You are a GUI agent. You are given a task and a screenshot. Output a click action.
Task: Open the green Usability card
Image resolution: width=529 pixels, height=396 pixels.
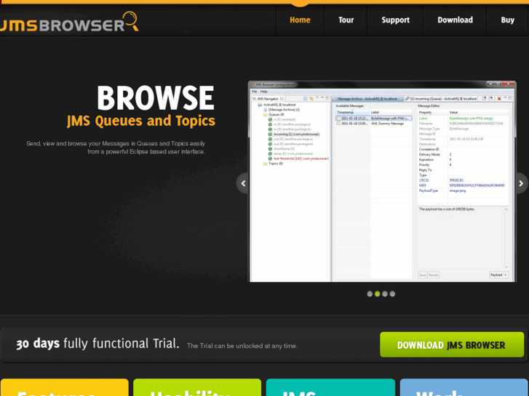point(197,387)
